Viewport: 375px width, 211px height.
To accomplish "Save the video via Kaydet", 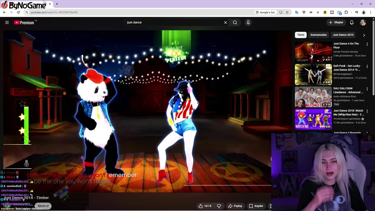I will pyautogui.click(x=256, y=206).
